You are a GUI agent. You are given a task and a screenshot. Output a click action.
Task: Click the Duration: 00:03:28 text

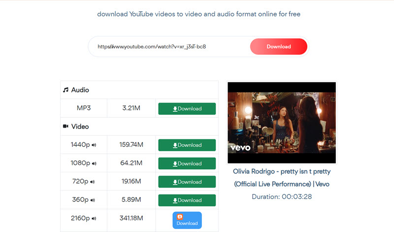click(x=282, y=197)
